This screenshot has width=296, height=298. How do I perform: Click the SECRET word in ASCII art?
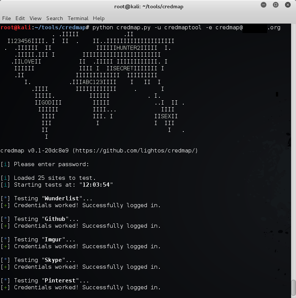(x=123, y=68)
